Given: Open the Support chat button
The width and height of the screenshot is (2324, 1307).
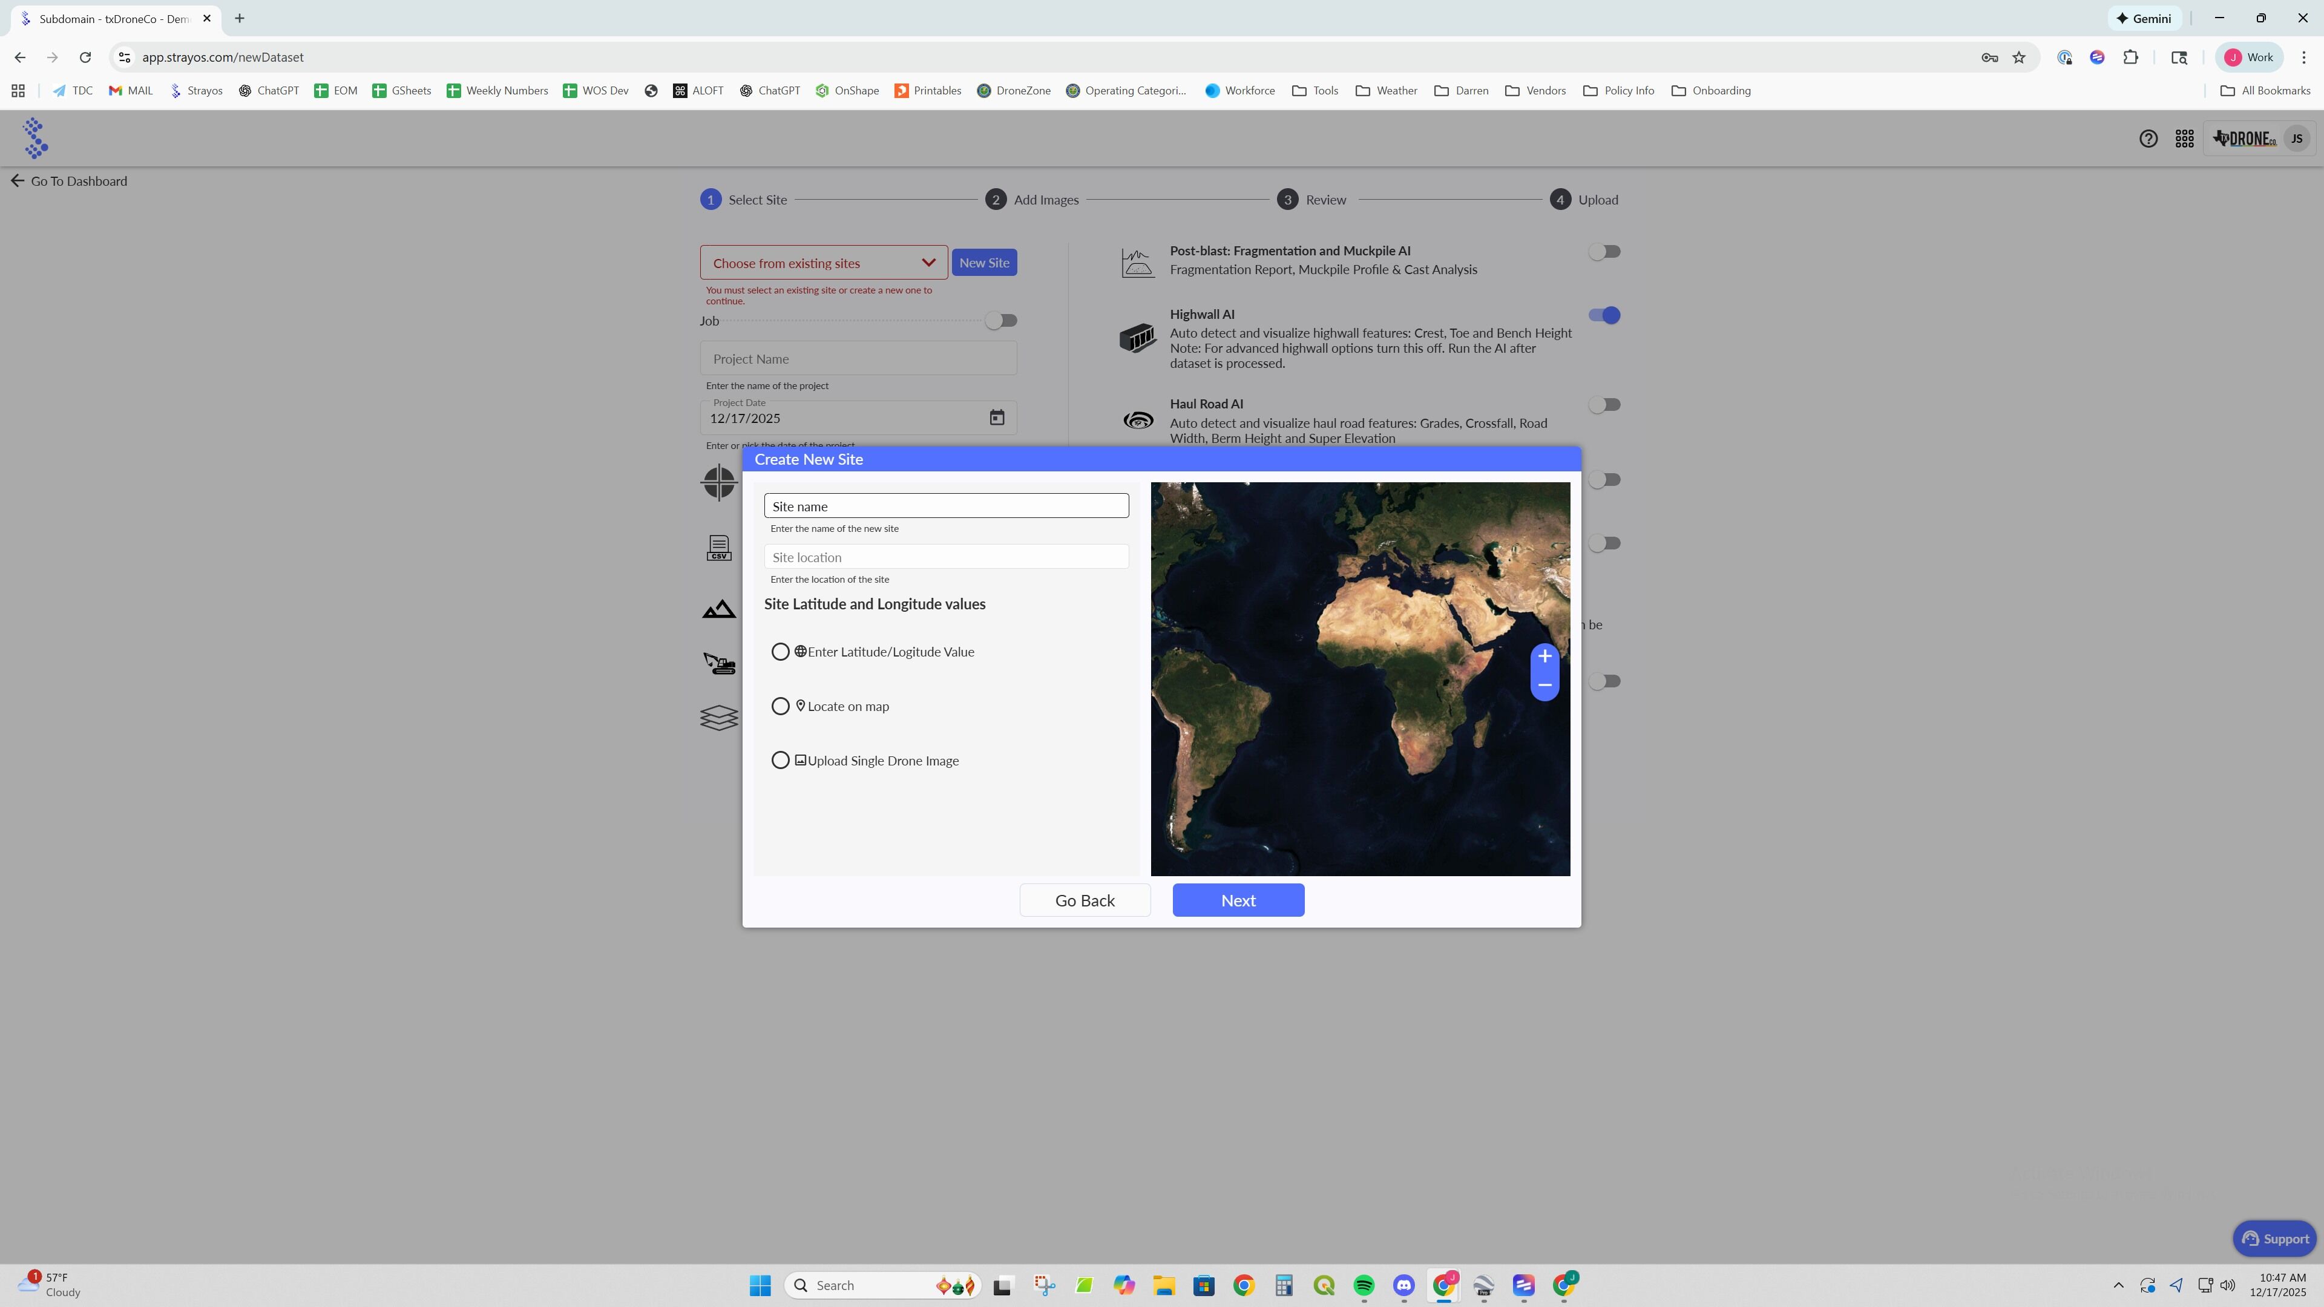Looking at the screenshot, I should (2274, 1239).
